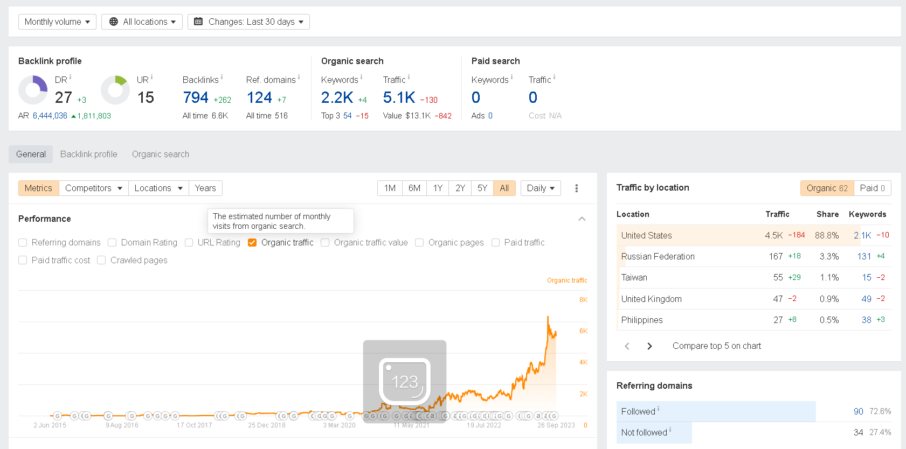Switch to the Backlink profile tab
Image resolution: width=906 pixels, height=449 pixels.
click(x=89, y=154)
